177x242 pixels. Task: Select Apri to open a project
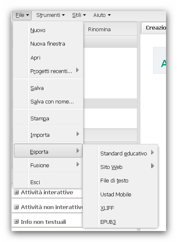pyautogui.click(x=48, y=57)
